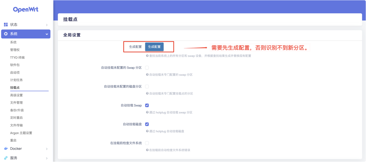The height and width of the screenshot is (166, 366).
Task: Expand the Docker menu chevron
Action: (x=47, y=149)
